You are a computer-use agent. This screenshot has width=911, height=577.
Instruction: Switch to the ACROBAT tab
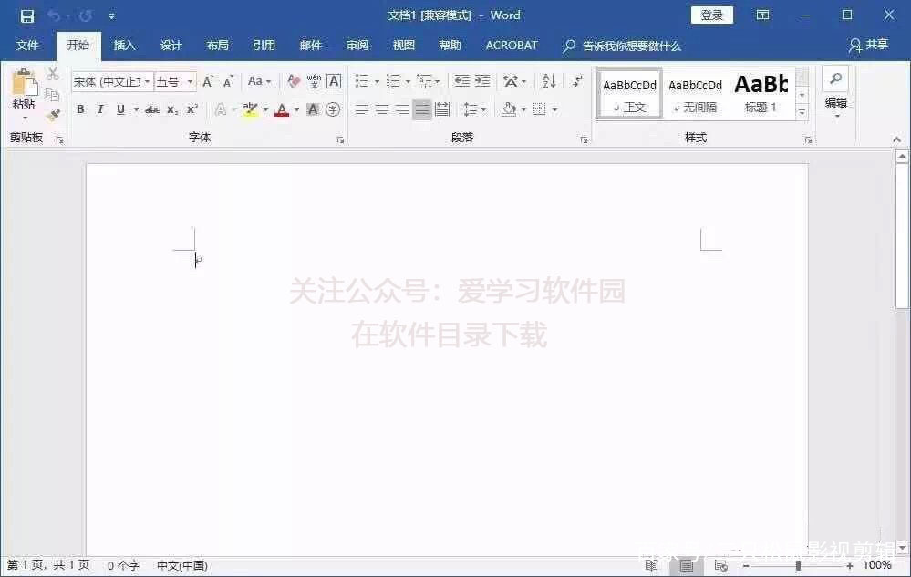[x=512, y=46]
